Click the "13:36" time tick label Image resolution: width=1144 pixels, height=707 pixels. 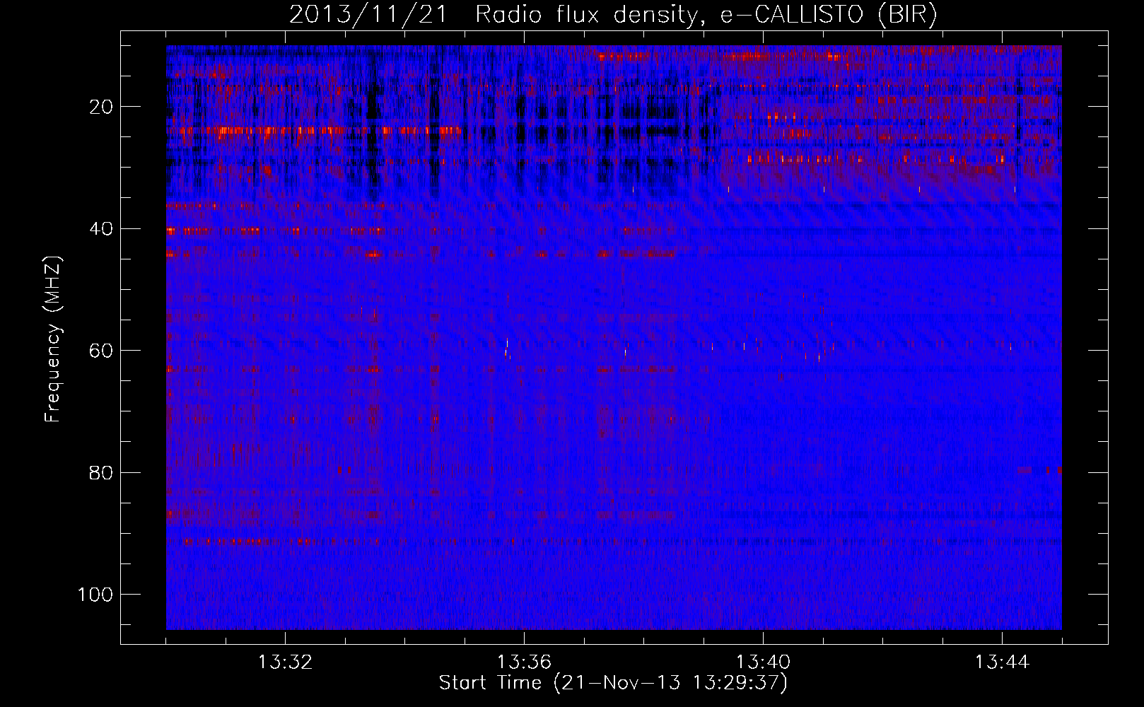[x=524, y=662]
